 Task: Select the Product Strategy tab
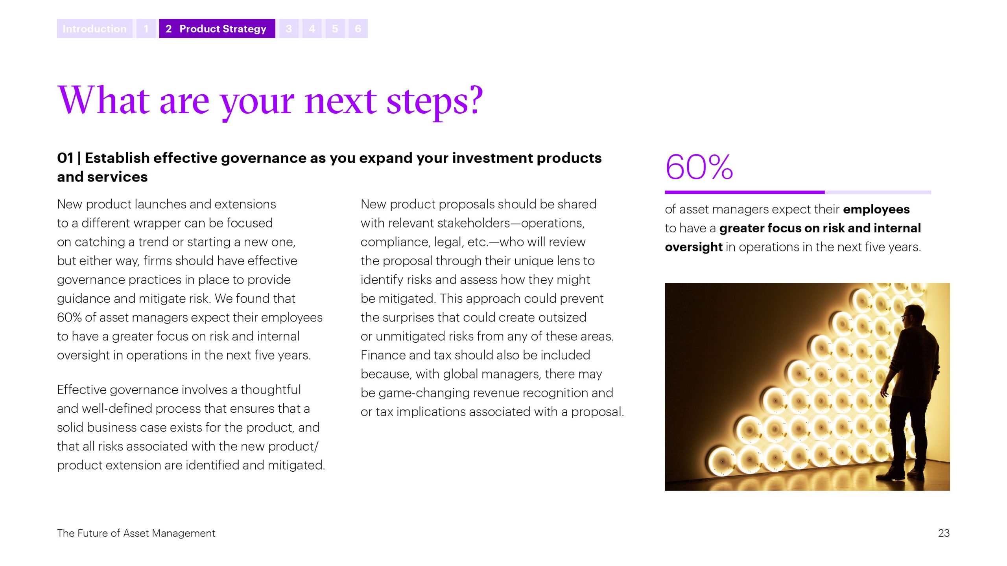point(217,29)
